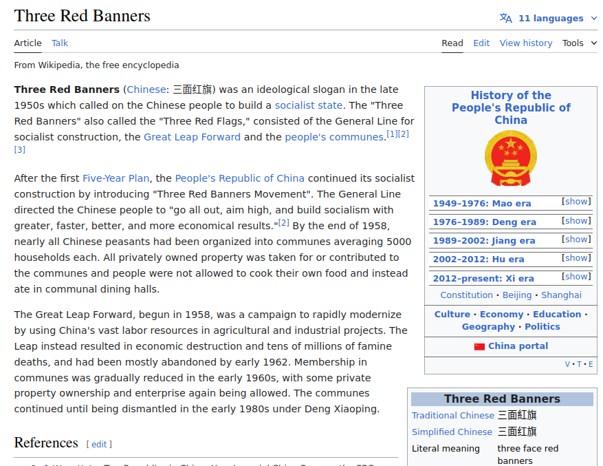
Task: Select the Read tab
Action: click(x=452, y=43)
